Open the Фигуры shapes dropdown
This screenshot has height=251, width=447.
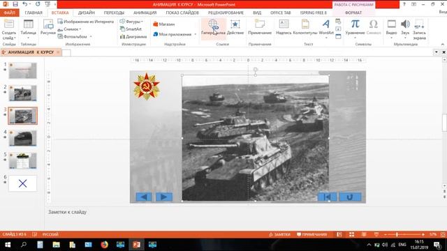[131, 22]
